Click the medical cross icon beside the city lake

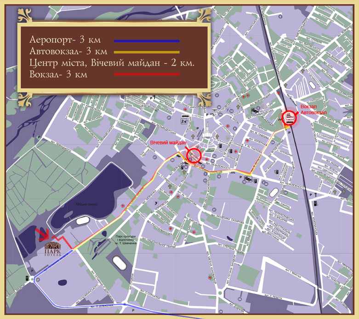click(123, 206)
